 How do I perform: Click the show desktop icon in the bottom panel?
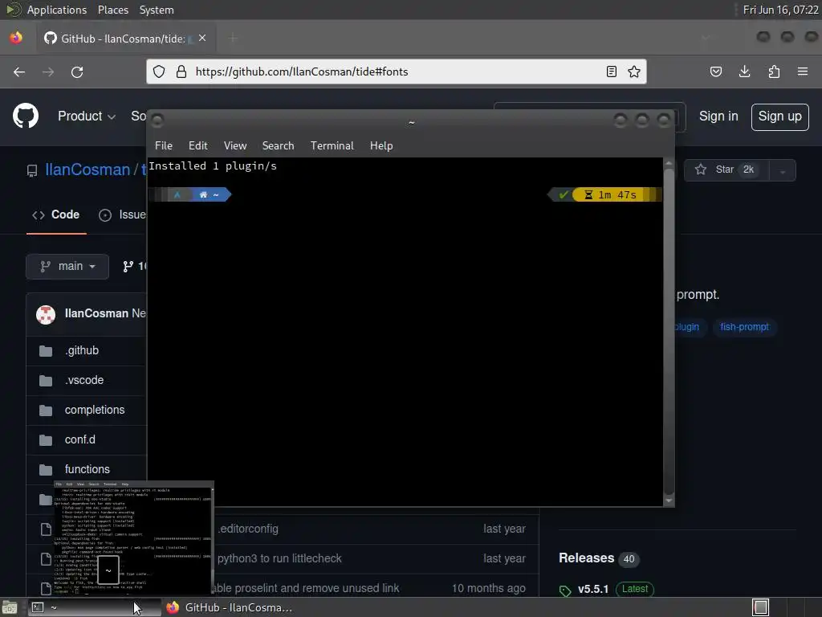point(10,607)
